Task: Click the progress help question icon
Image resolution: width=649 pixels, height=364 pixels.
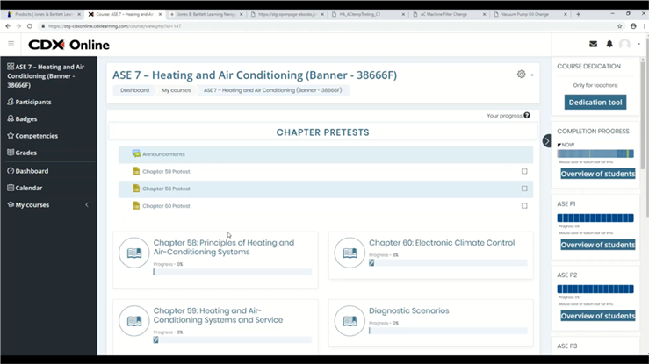Action: [x=527, y=115]
